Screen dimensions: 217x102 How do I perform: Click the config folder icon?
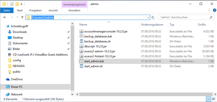(9, 60)
